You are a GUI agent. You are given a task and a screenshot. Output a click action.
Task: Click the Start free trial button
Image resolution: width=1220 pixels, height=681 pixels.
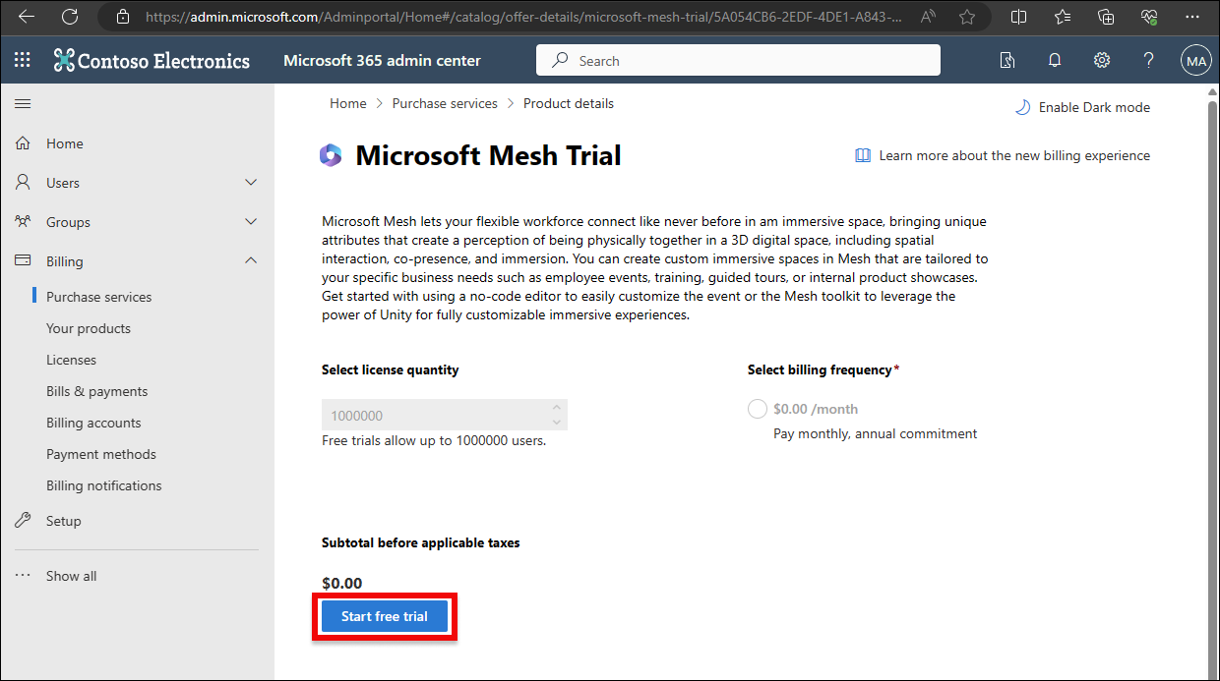(x=385, y=616)
